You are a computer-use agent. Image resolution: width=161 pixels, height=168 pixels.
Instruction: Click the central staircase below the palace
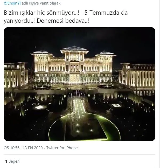tap(77, 93)
